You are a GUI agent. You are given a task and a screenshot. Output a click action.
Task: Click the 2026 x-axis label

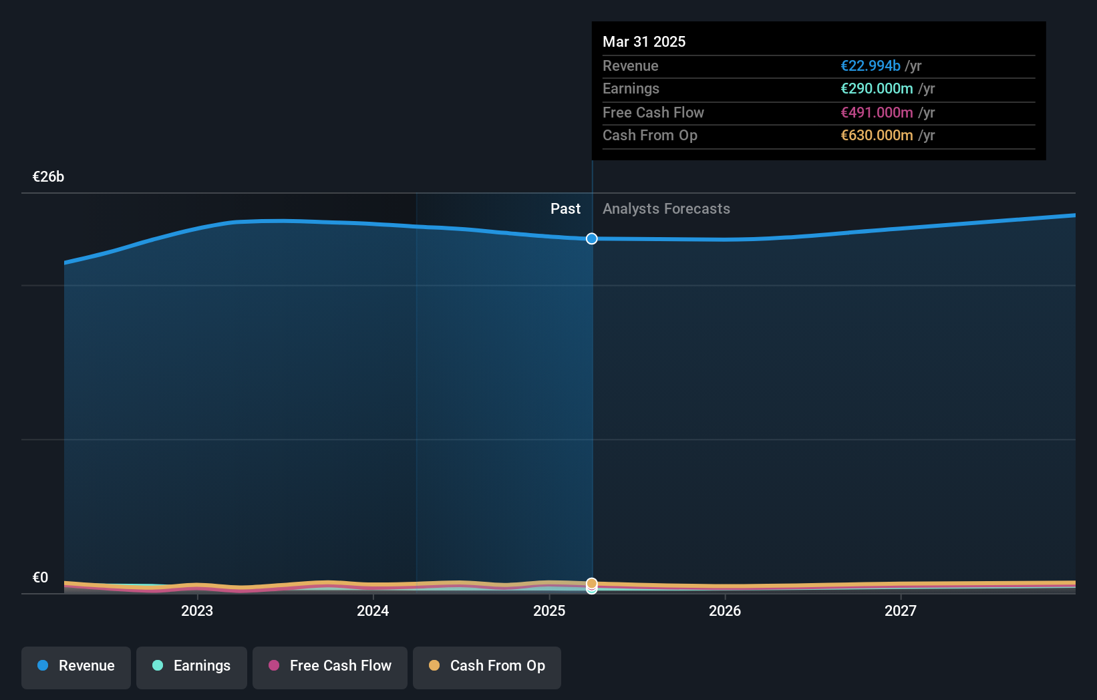tap(725, 610)
